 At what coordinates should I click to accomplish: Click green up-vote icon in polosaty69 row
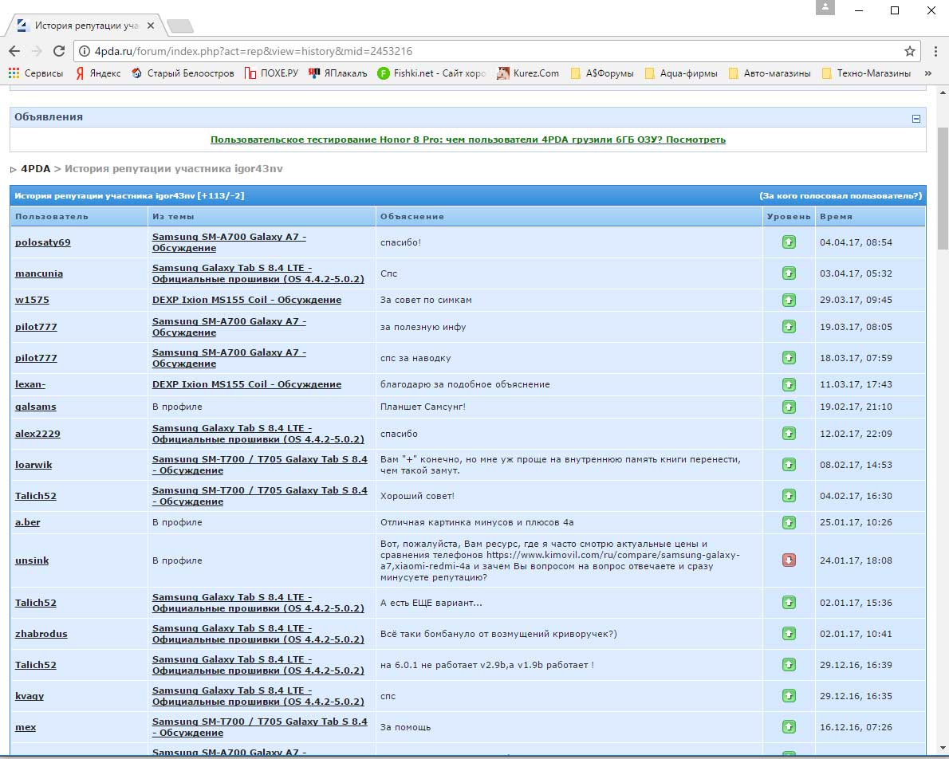point(789,242)
